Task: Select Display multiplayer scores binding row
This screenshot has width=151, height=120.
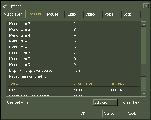Action: (x=73, y=71)
